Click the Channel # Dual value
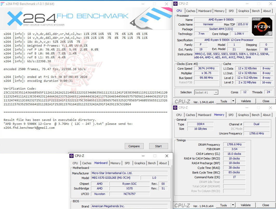The image size is (276, 209). point(257,124)
